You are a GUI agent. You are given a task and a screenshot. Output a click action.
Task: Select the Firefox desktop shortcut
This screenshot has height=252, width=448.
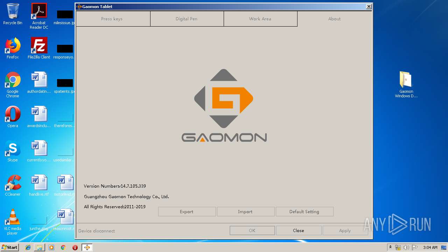tap(13, 48)
